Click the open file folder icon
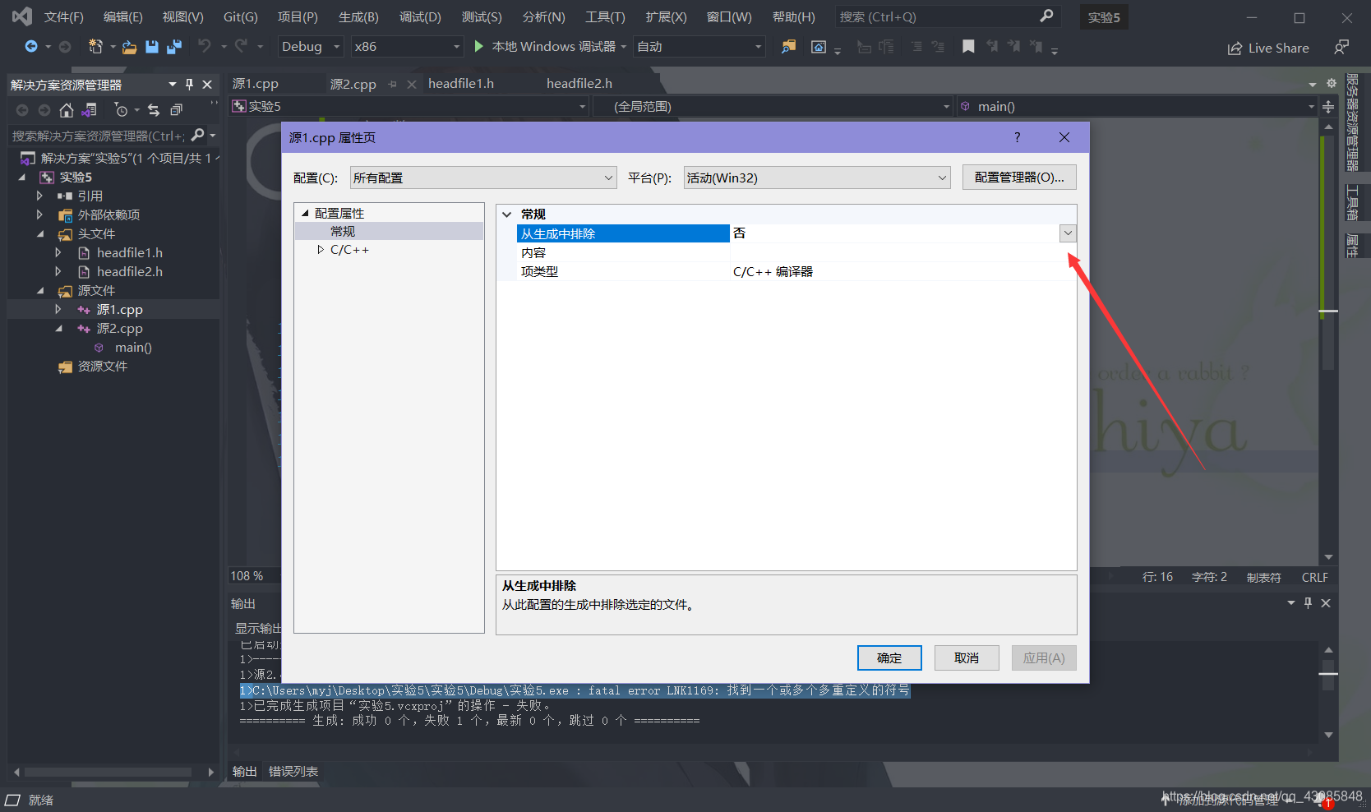Viewport: 1371px width, 812px height. tap(129, 47)
